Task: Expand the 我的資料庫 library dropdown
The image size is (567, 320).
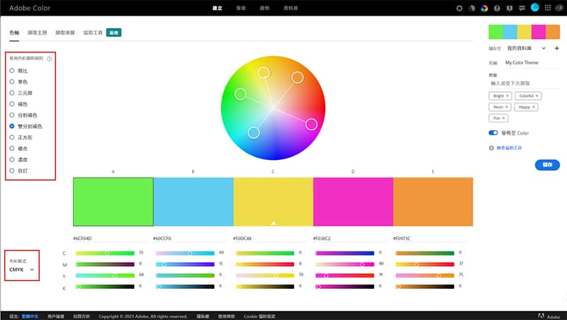Action: [527, 48]
